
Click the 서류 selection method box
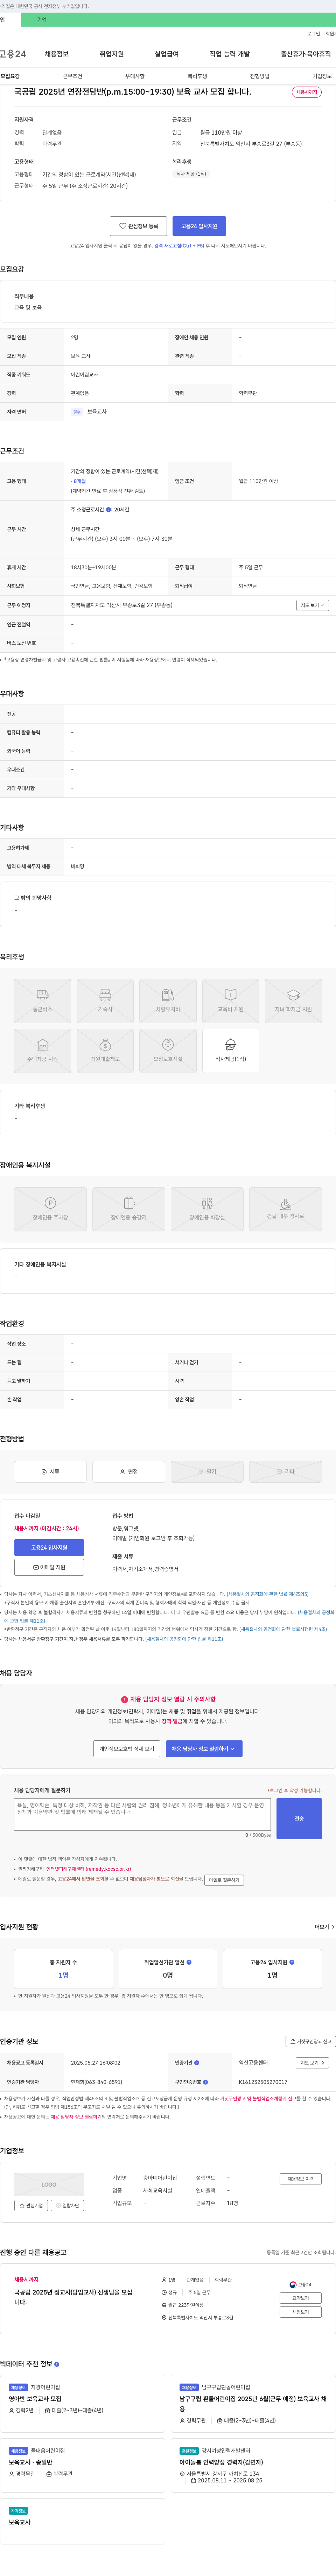pos(51,1472)
